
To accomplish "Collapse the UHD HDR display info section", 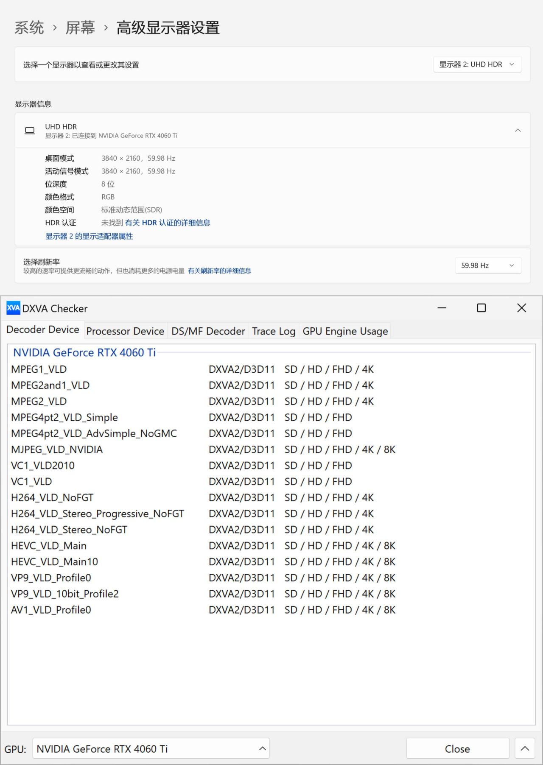I will [x=518, y=130].
